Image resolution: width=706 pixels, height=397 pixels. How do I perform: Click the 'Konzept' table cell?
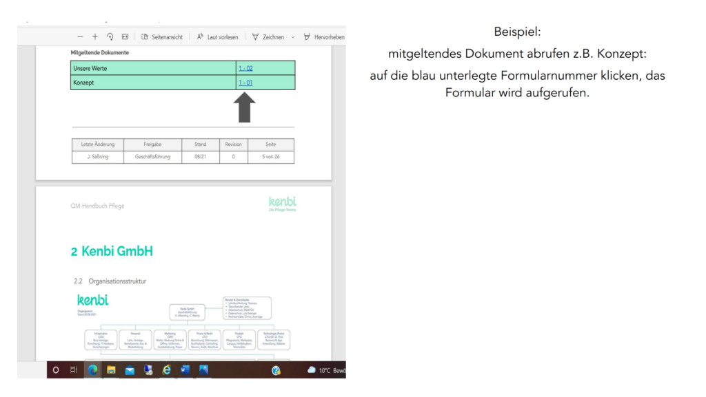(154, 83)
